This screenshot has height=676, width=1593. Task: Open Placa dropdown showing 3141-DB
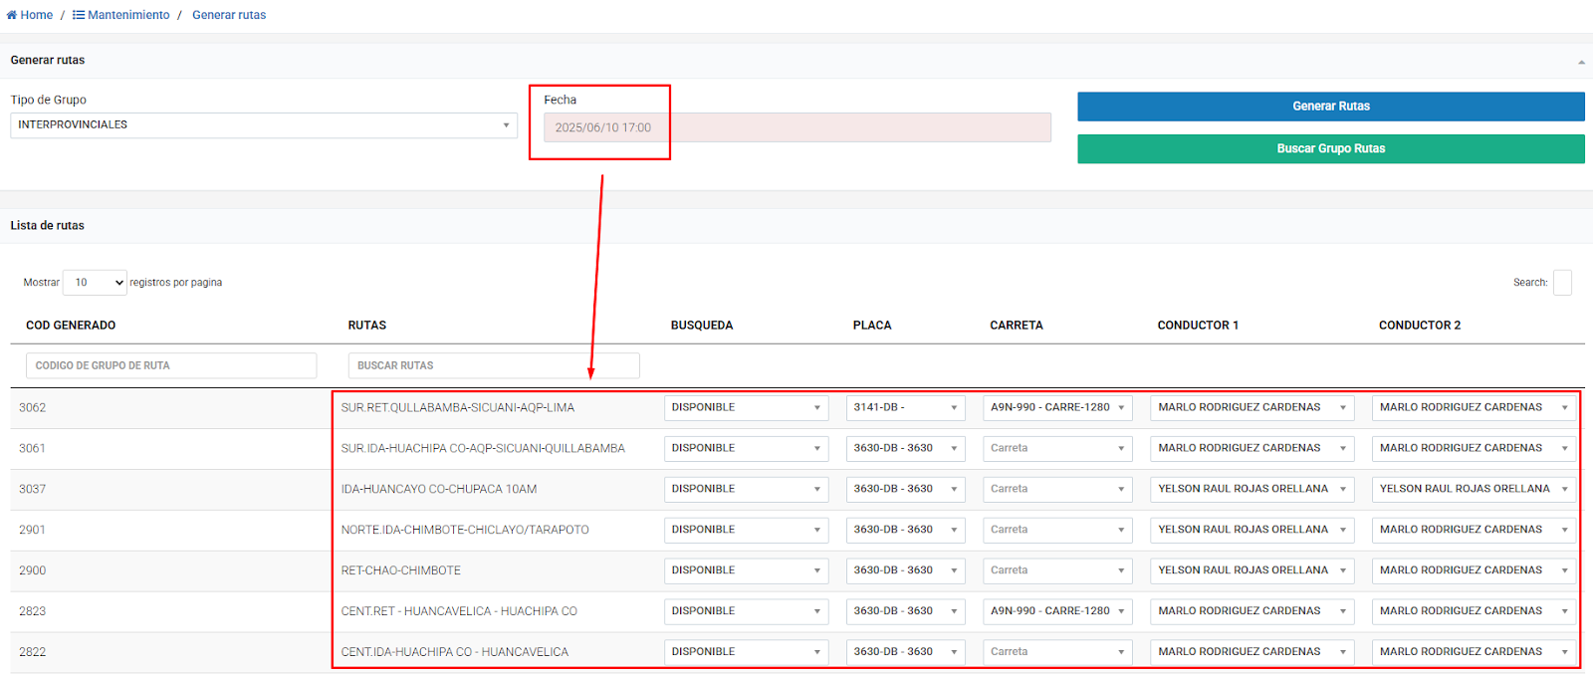click(x=905, y=408)
